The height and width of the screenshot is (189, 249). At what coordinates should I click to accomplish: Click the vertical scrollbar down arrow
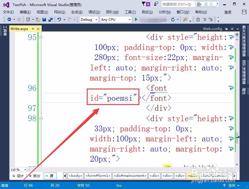237,164
